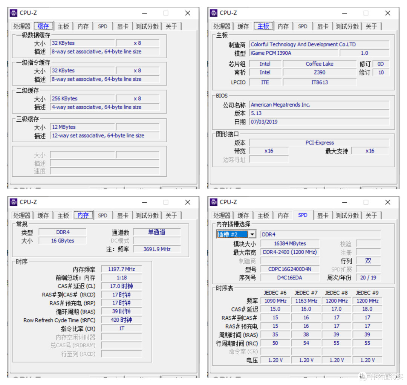Viewport: 407px width, 385px height.
Task: Open 关于 tab in the cache window
Action: click(x=171, y=26)
